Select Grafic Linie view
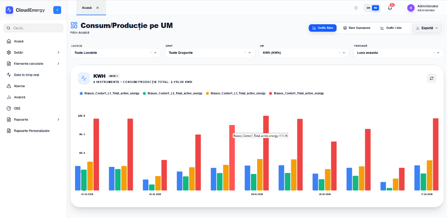 pos(391,28)
